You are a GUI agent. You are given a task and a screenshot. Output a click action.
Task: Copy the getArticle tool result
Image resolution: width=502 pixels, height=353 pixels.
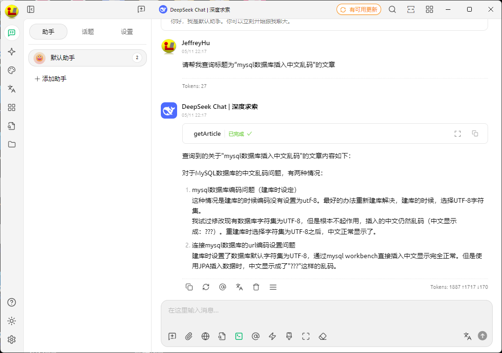475,133
